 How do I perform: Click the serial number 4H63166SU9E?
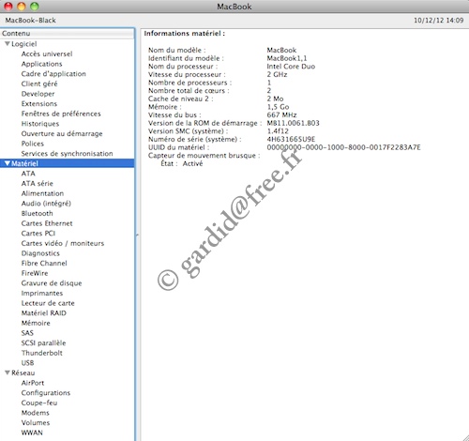coord(291,139)
